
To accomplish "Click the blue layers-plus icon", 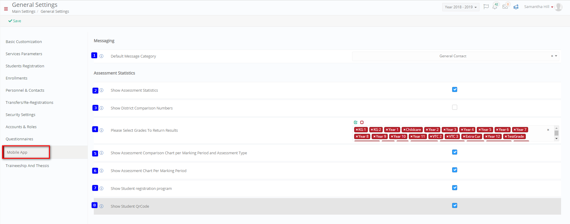I will click(x=516, y=7).
